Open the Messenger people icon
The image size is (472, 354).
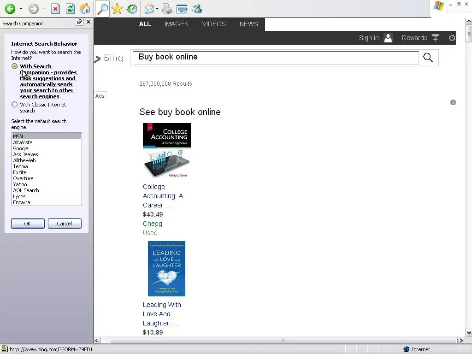(197, 9)
